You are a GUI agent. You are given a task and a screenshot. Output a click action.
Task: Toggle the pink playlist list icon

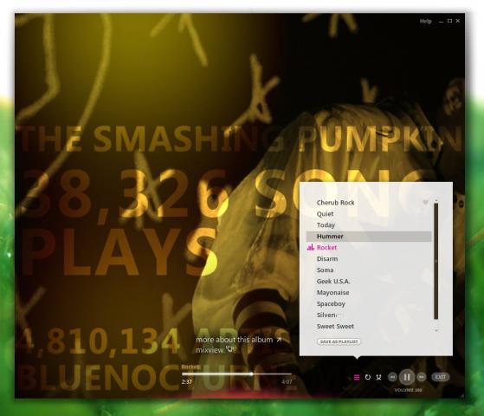357,377
